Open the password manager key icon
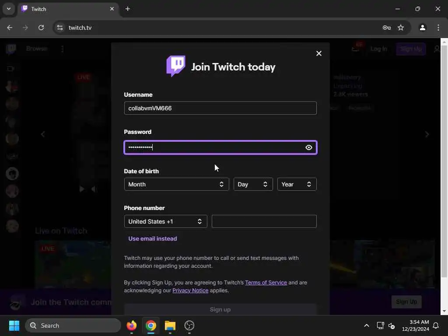 coord(387,28)
